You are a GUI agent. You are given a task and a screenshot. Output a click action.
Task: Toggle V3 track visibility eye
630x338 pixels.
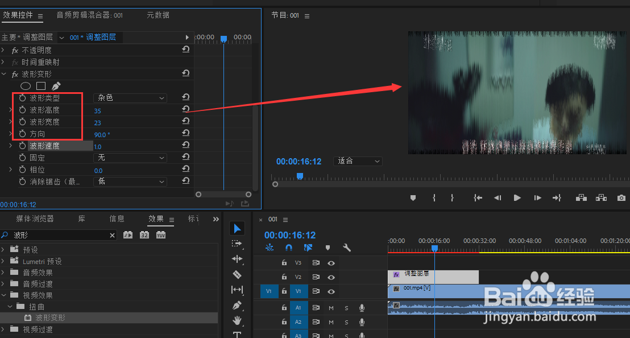[x=331, y=263]
